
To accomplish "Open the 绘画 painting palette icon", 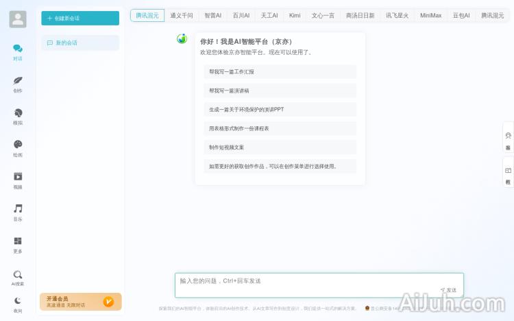I will pyautogui.click(x=18, y=147).
